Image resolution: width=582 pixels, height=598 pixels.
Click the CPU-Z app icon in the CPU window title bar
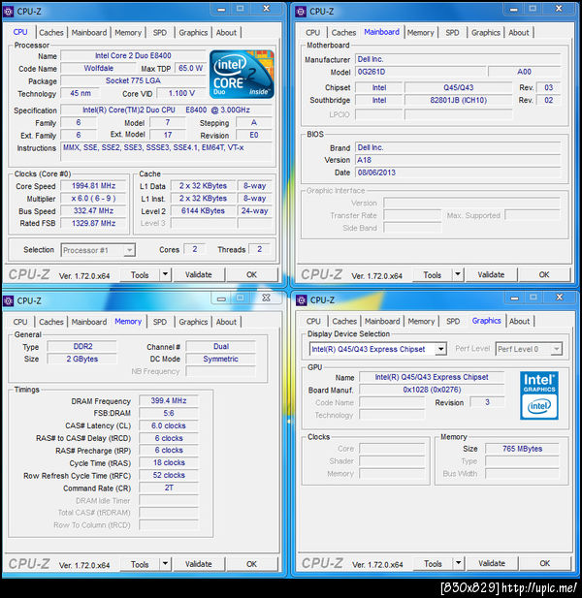click(x=9, y=11)
